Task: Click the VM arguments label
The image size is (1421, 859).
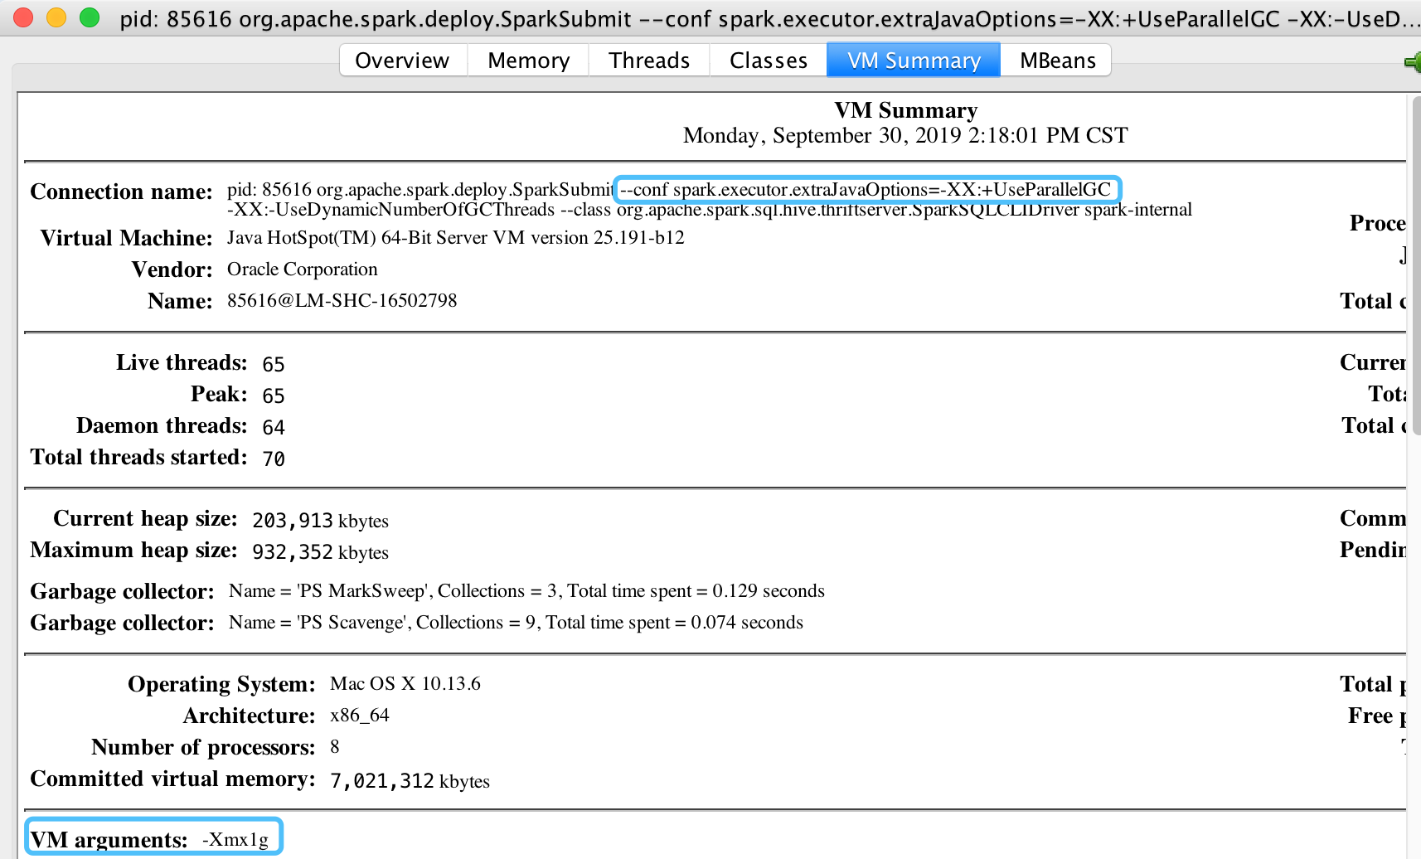Action: [109, 840]
